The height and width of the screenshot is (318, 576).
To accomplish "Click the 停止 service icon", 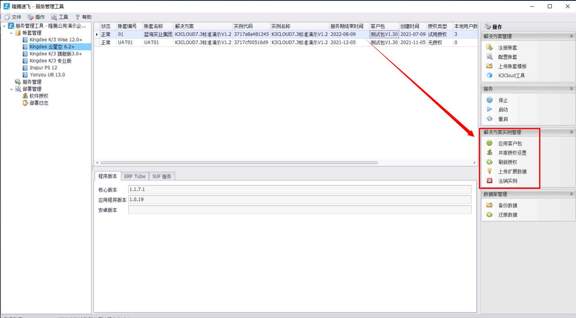I will click(489, 100).
